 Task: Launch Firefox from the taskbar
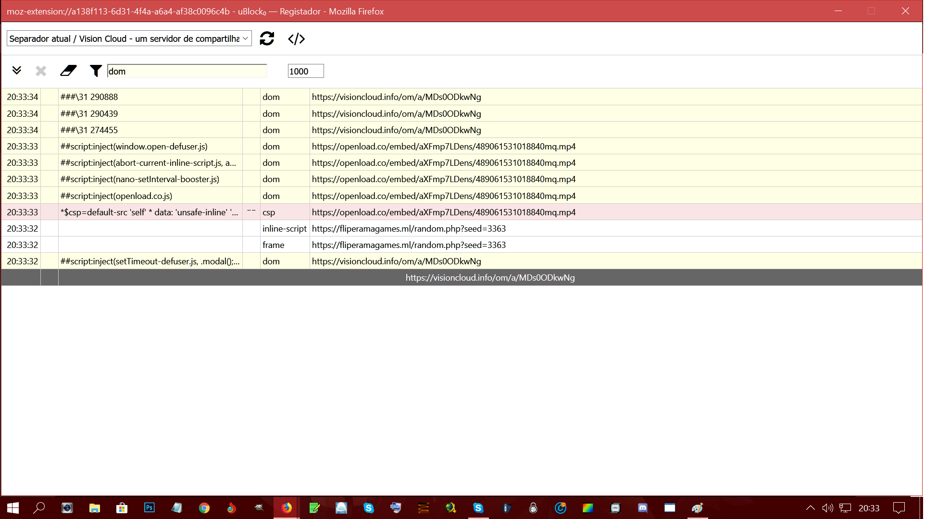287,508
